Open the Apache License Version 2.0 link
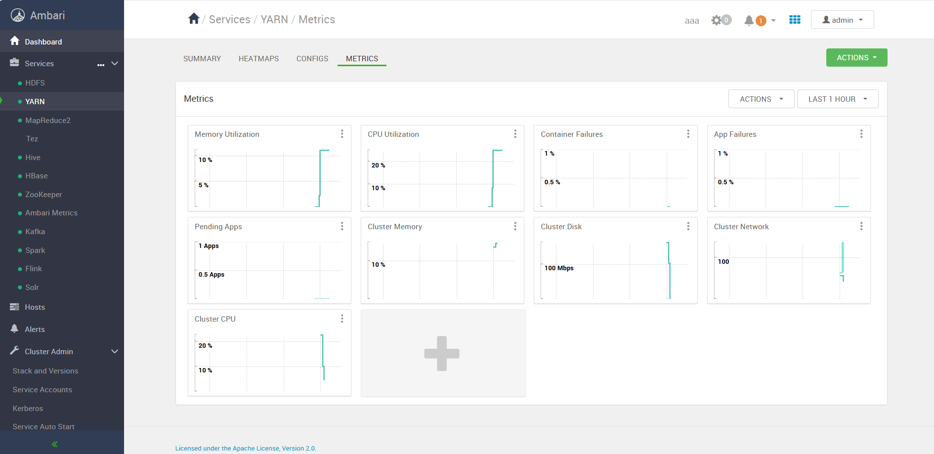This screenshot has width=934, height=454. pos(246,448)
